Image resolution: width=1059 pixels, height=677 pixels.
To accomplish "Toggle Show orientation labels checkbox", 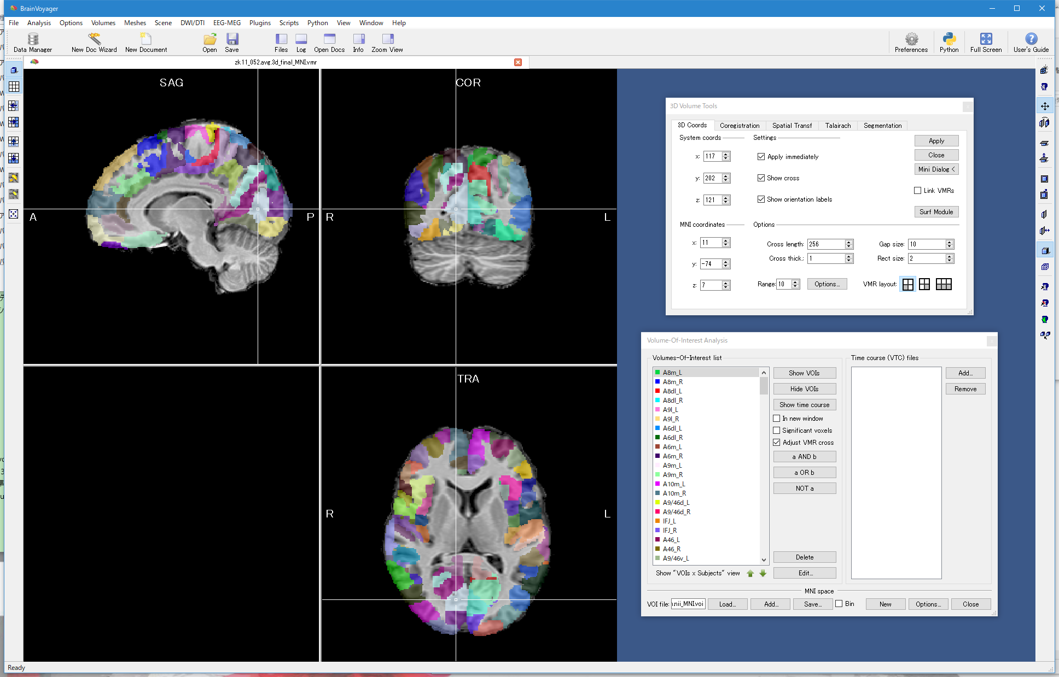I will 761,199.
